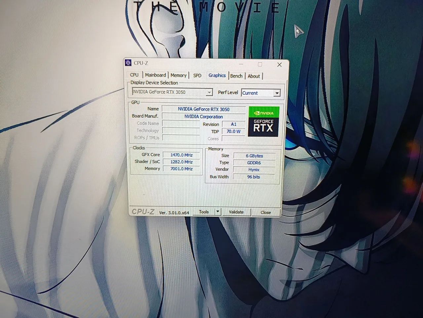Click the Ver. 3.01.0.x64 version text

[174, 213]
